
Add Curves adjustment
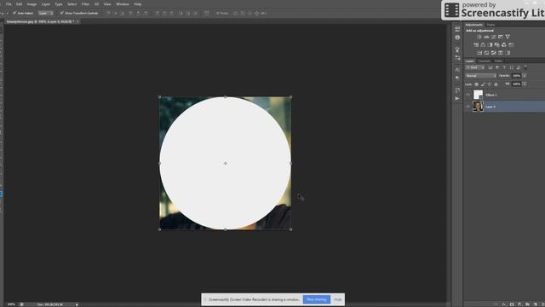[494, 37]
